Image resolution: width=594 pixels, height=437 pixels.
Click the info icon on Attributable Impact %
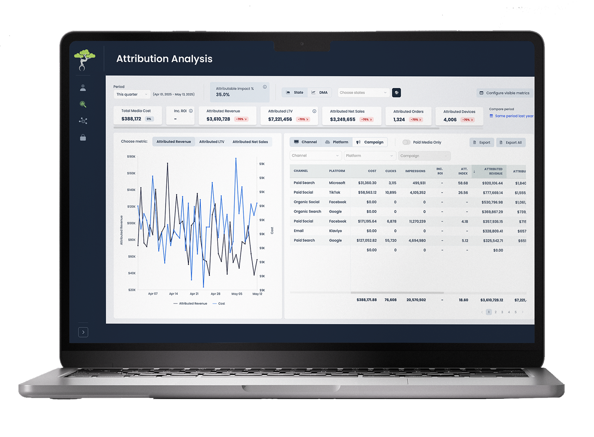point(265,87)
